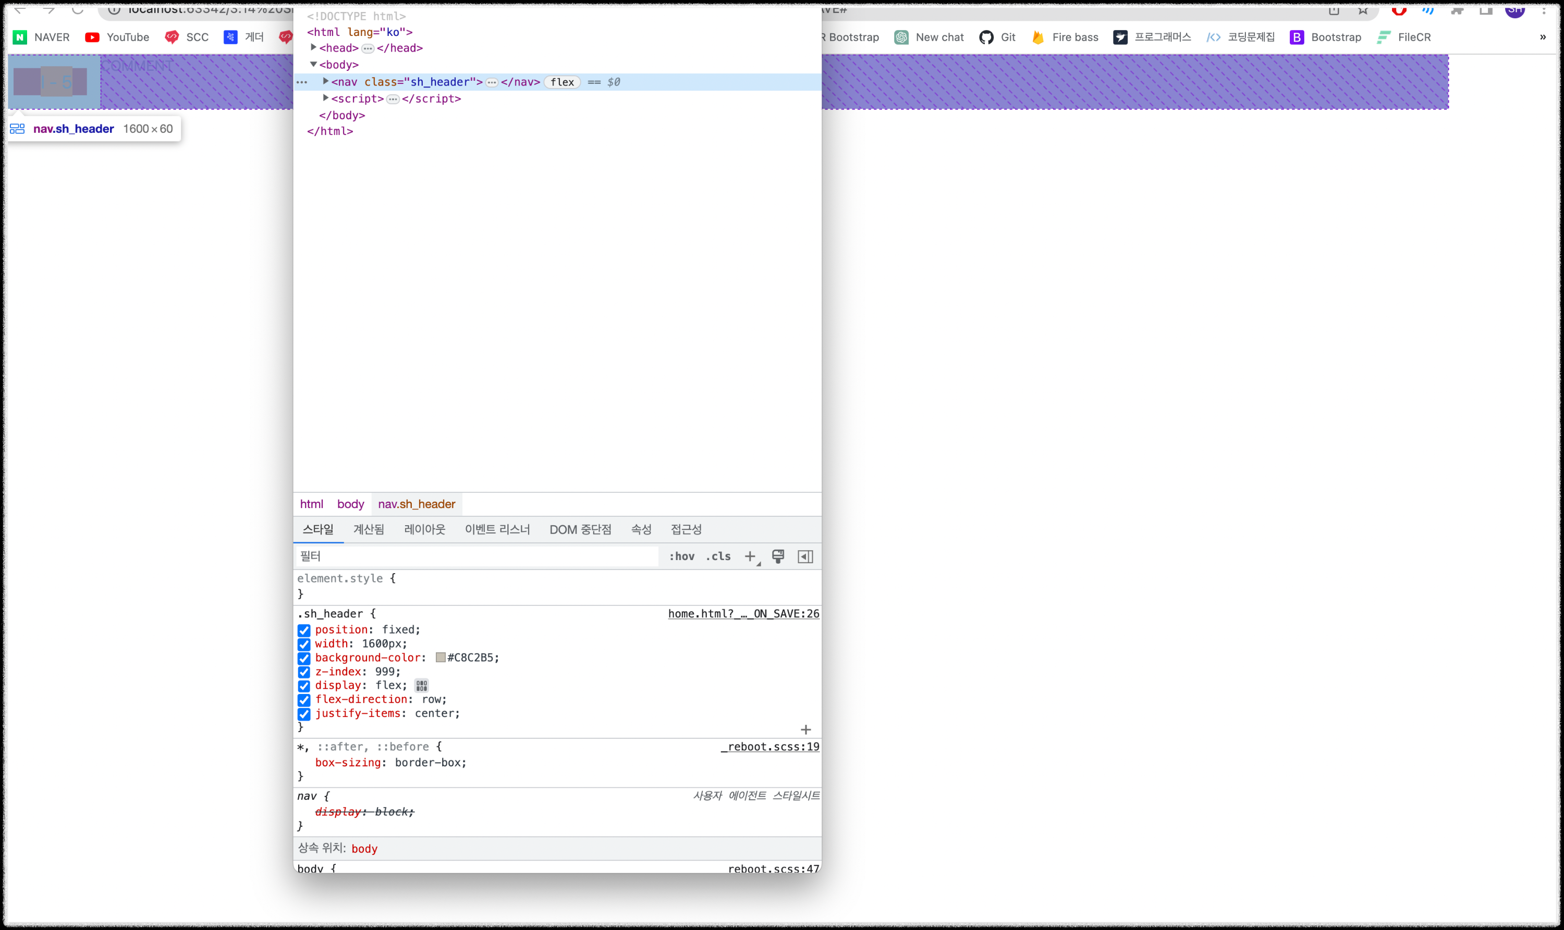Image resolution: width=1564 pixels, height=930 pixels.
Task: Click the new style rule plus icon
Action: [x=750, y=556]
